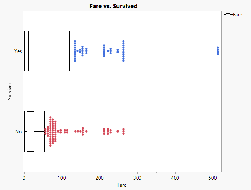The width and height of the screenshot is (251, 190).
Task: Select the rightmost red outlier points for No
Action: pyautogui.click(x=123, y=131)
